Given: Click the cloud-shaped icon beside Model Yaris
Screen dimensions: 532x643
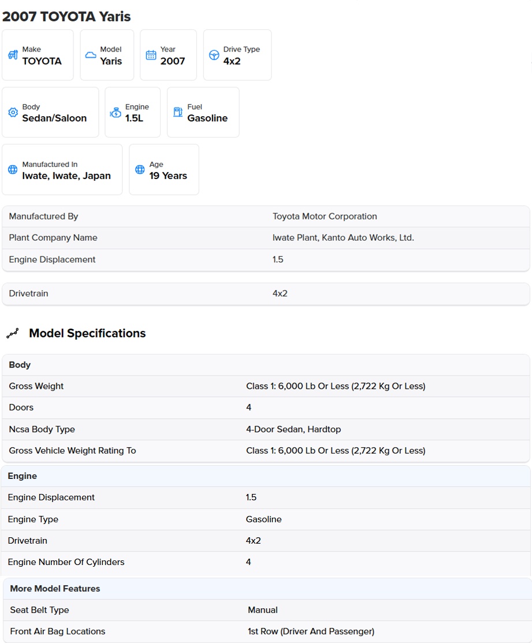Looking at the screenshot, I should (x=91, y=55).
